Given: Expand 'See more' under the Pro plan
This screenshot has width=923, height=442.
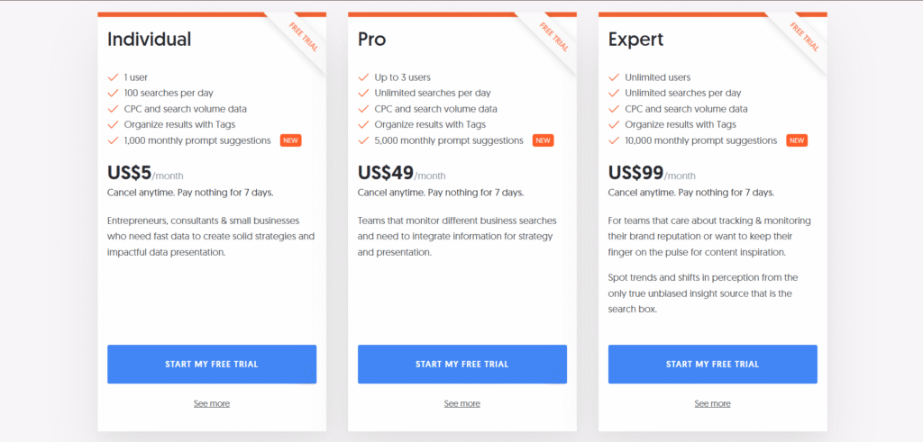Looking at the screenshot, I should (462, 403).
